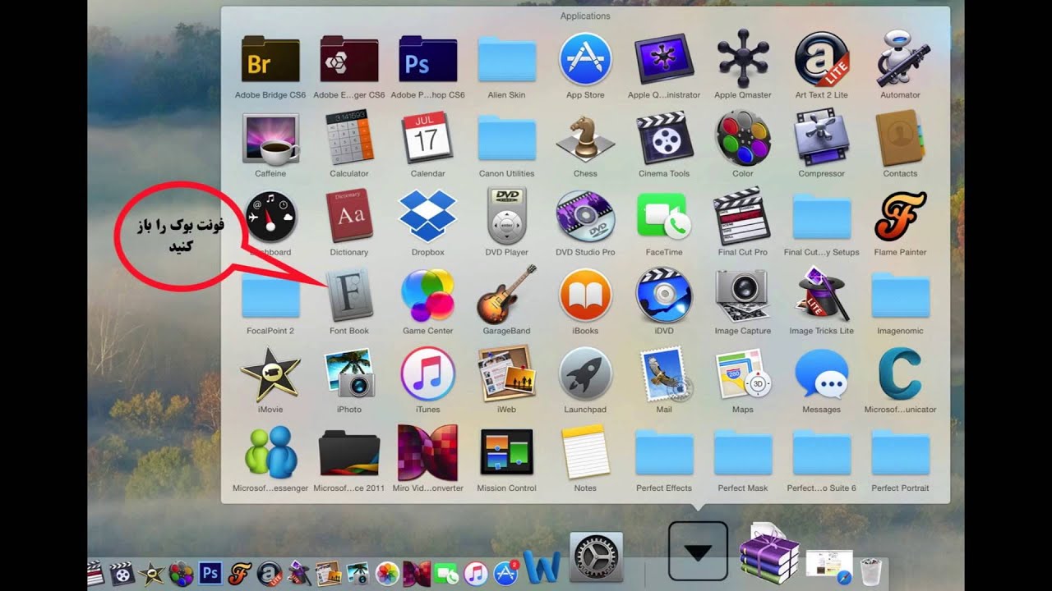The image size is (1052, 591).
Task: Open the Perfect Mask folder
Action: coord(743,452)
